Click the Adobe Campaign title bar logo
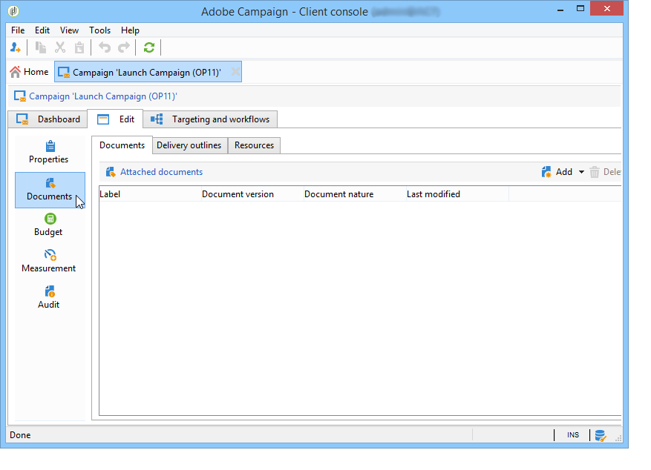The image size is (651, 470). coord(13,11)
